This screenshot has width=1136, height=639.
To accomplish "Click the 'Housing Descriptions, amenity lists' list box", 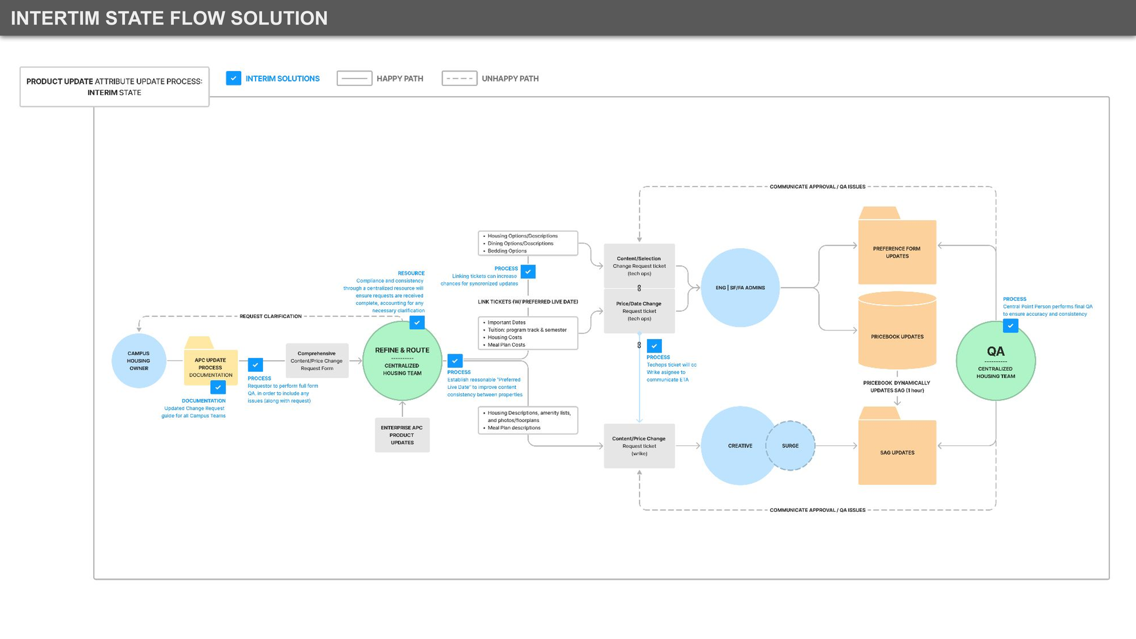I will [528, 420].
